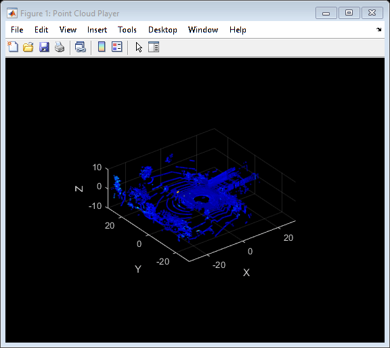Insert a legend from the toolbar

click(x=117, y=47)
